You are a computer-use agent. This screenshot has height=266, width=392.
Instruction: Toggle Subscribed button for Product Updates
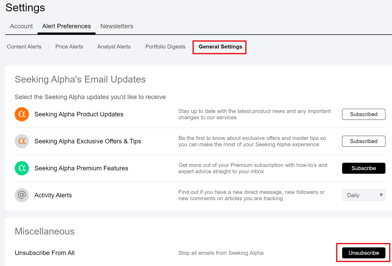(364, 114)
